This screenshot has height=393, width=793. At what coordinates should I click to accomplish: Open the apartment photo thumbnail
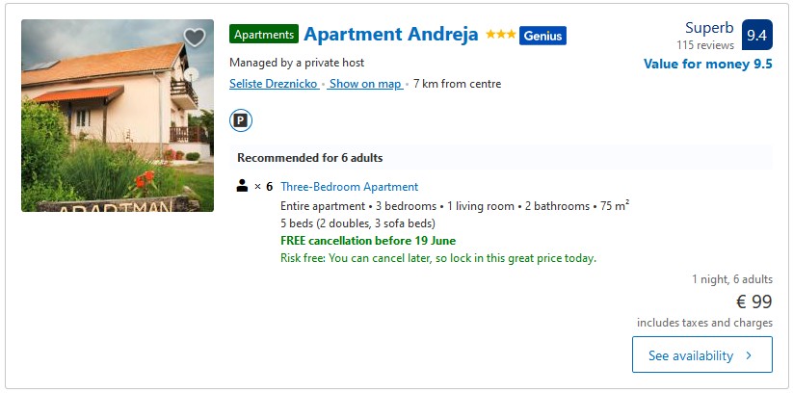[x=118, y=116]
